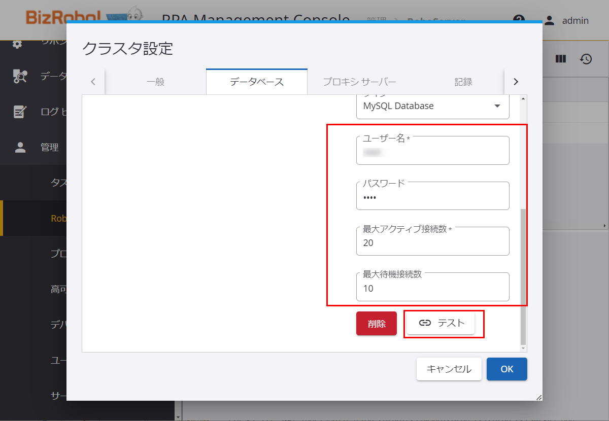This screenshot has height=421, width=609.
Task: Click the 管理 person icon in sidebar
Action: (20, 148)
